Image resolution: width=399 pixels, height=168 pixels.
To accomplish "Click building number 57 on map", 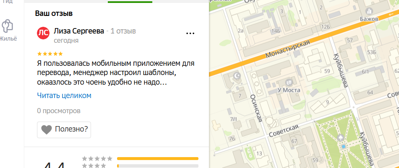I will [x=350, y=40].
